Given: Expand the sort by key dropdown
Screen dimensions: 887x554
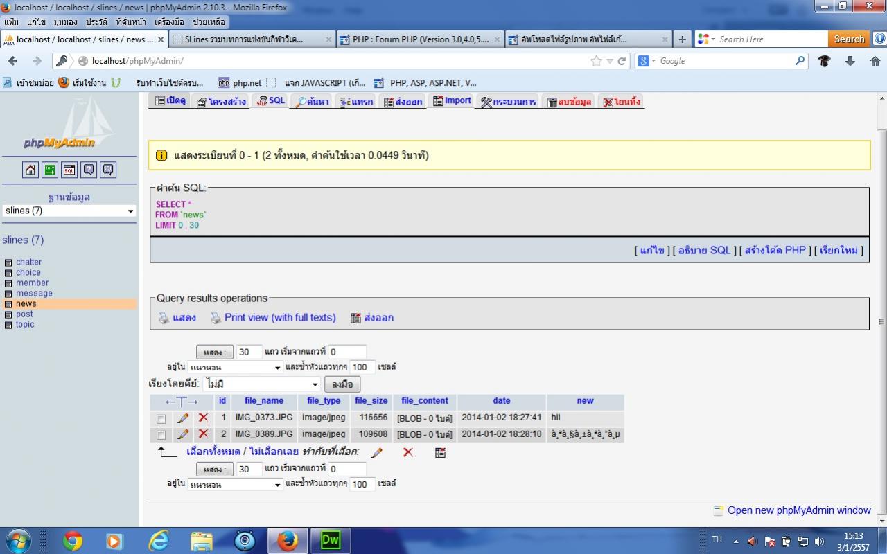Looking at the screenshot, I should (x=261, y=384).
